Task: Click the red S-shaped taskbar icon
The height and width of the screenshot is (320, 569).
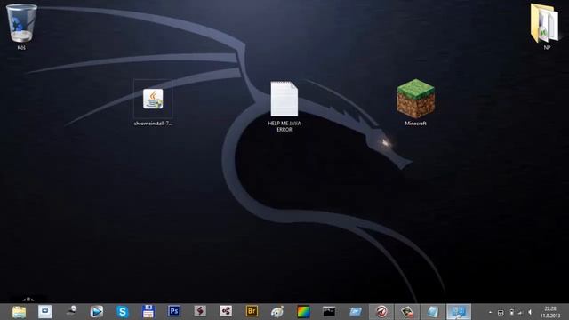Action: 200,311
